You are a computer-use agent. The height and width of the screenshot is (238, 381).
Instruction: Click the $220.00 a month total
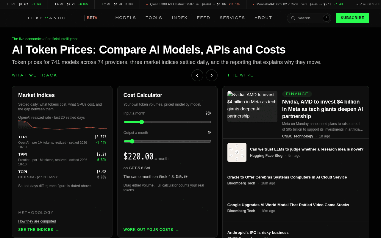click(146, 156)
